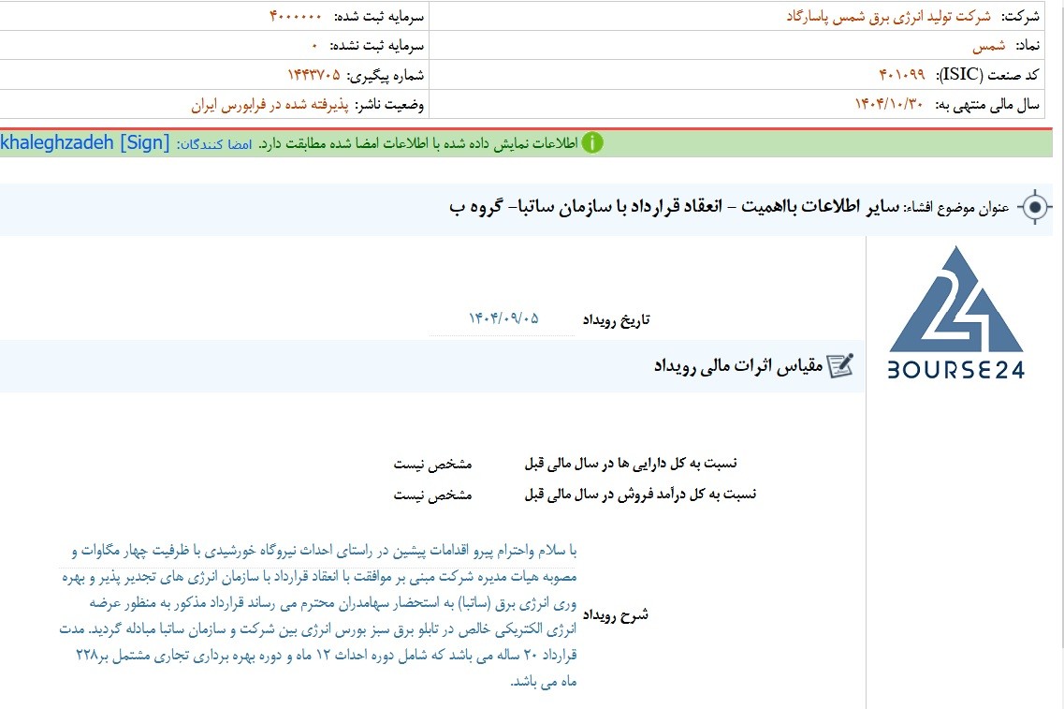The image size is (1064, 709).
Task: Click the "تاریخ رویداد" label
Action: 616,319
